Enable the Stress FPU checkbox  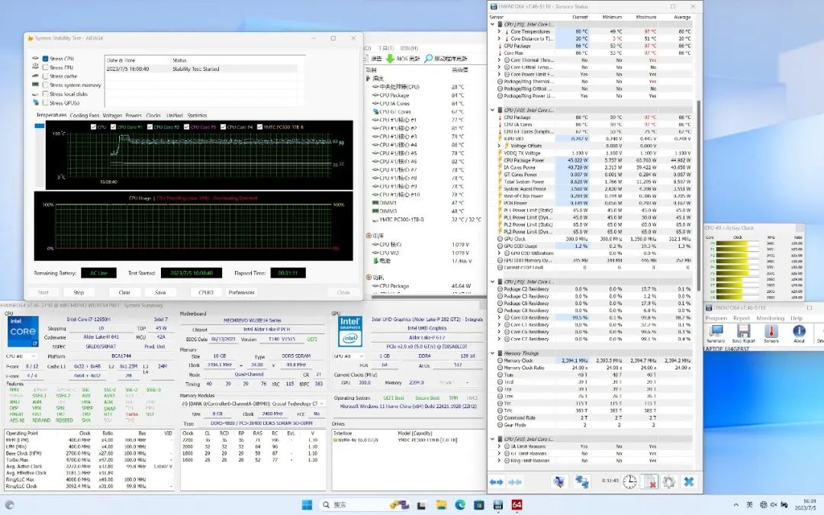46,67
